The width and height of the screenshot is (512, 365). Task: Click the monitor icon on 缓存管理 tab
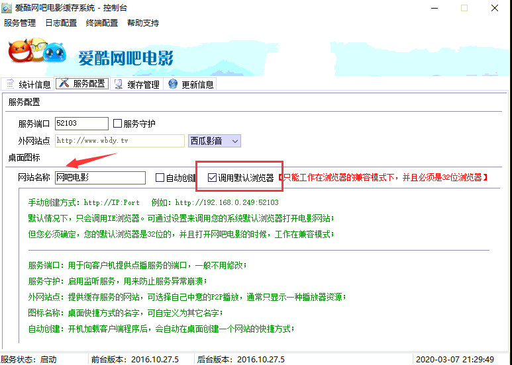pos(119,84)
